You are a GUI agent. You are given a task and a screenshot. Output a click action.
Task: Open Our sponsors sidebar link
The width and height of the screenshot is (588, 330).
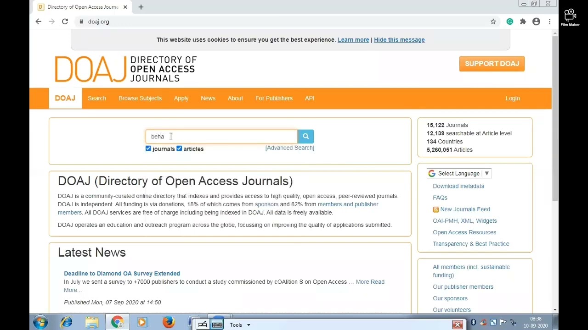click(x=450, y=298)
